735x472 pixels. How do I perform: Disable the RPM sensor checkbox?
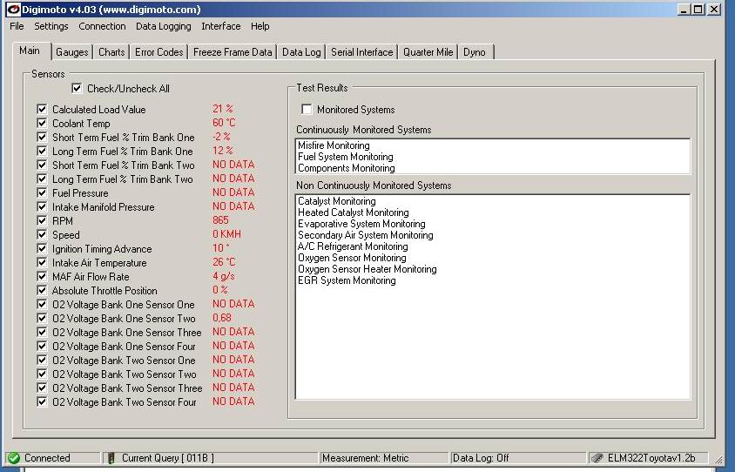pos(42,221)
